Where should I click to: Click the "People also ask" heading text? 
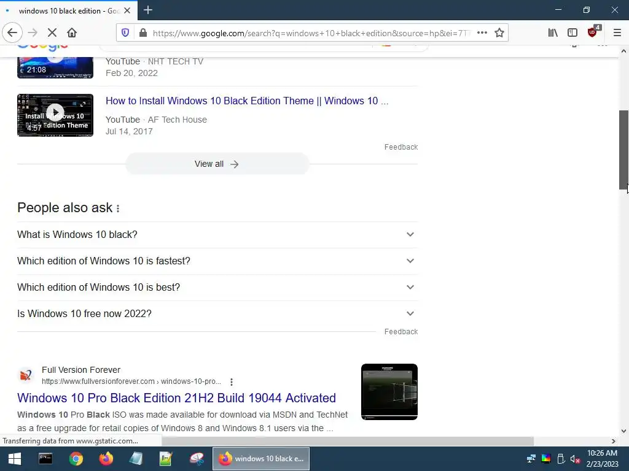coord(65,207)
